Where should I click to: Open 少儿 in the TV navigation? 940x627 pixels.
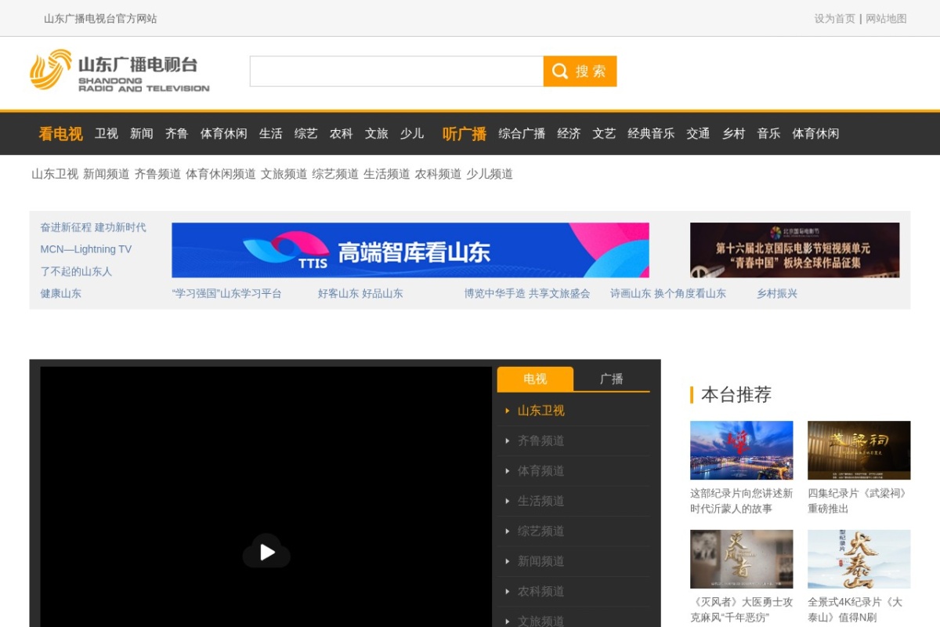pyautogui.click(x=412, y=134)
